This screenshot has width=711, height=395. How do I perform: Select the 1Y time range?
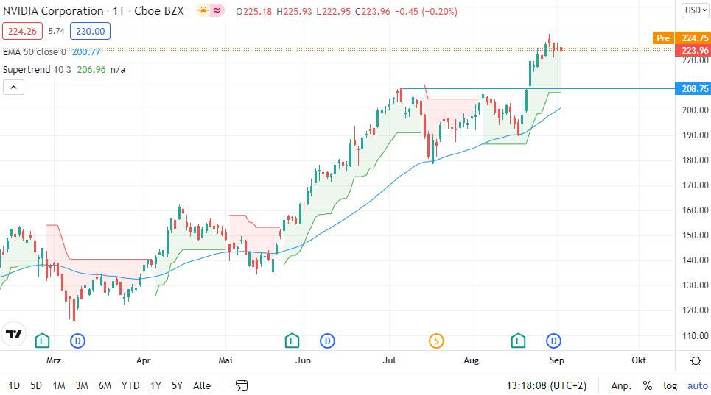tap(155, 386)
